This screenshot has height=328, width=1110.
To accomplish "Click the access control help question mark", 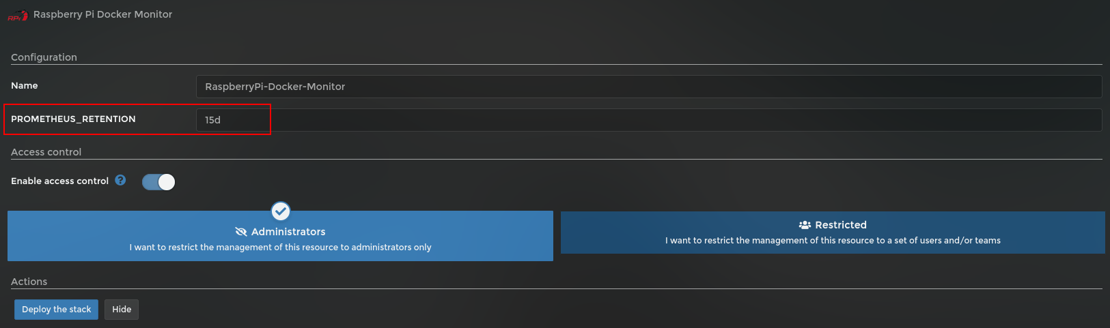I will 120,180.
